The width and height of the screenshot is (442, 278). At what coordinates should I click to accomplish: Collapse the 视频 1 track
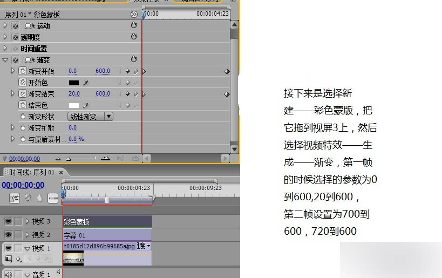click(x=27, y=249)
